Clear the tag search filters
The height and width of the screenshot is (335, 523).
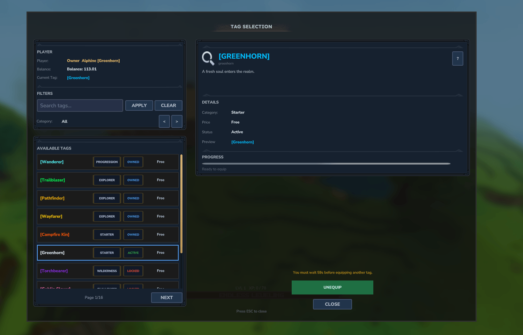(x=168, y=105)
